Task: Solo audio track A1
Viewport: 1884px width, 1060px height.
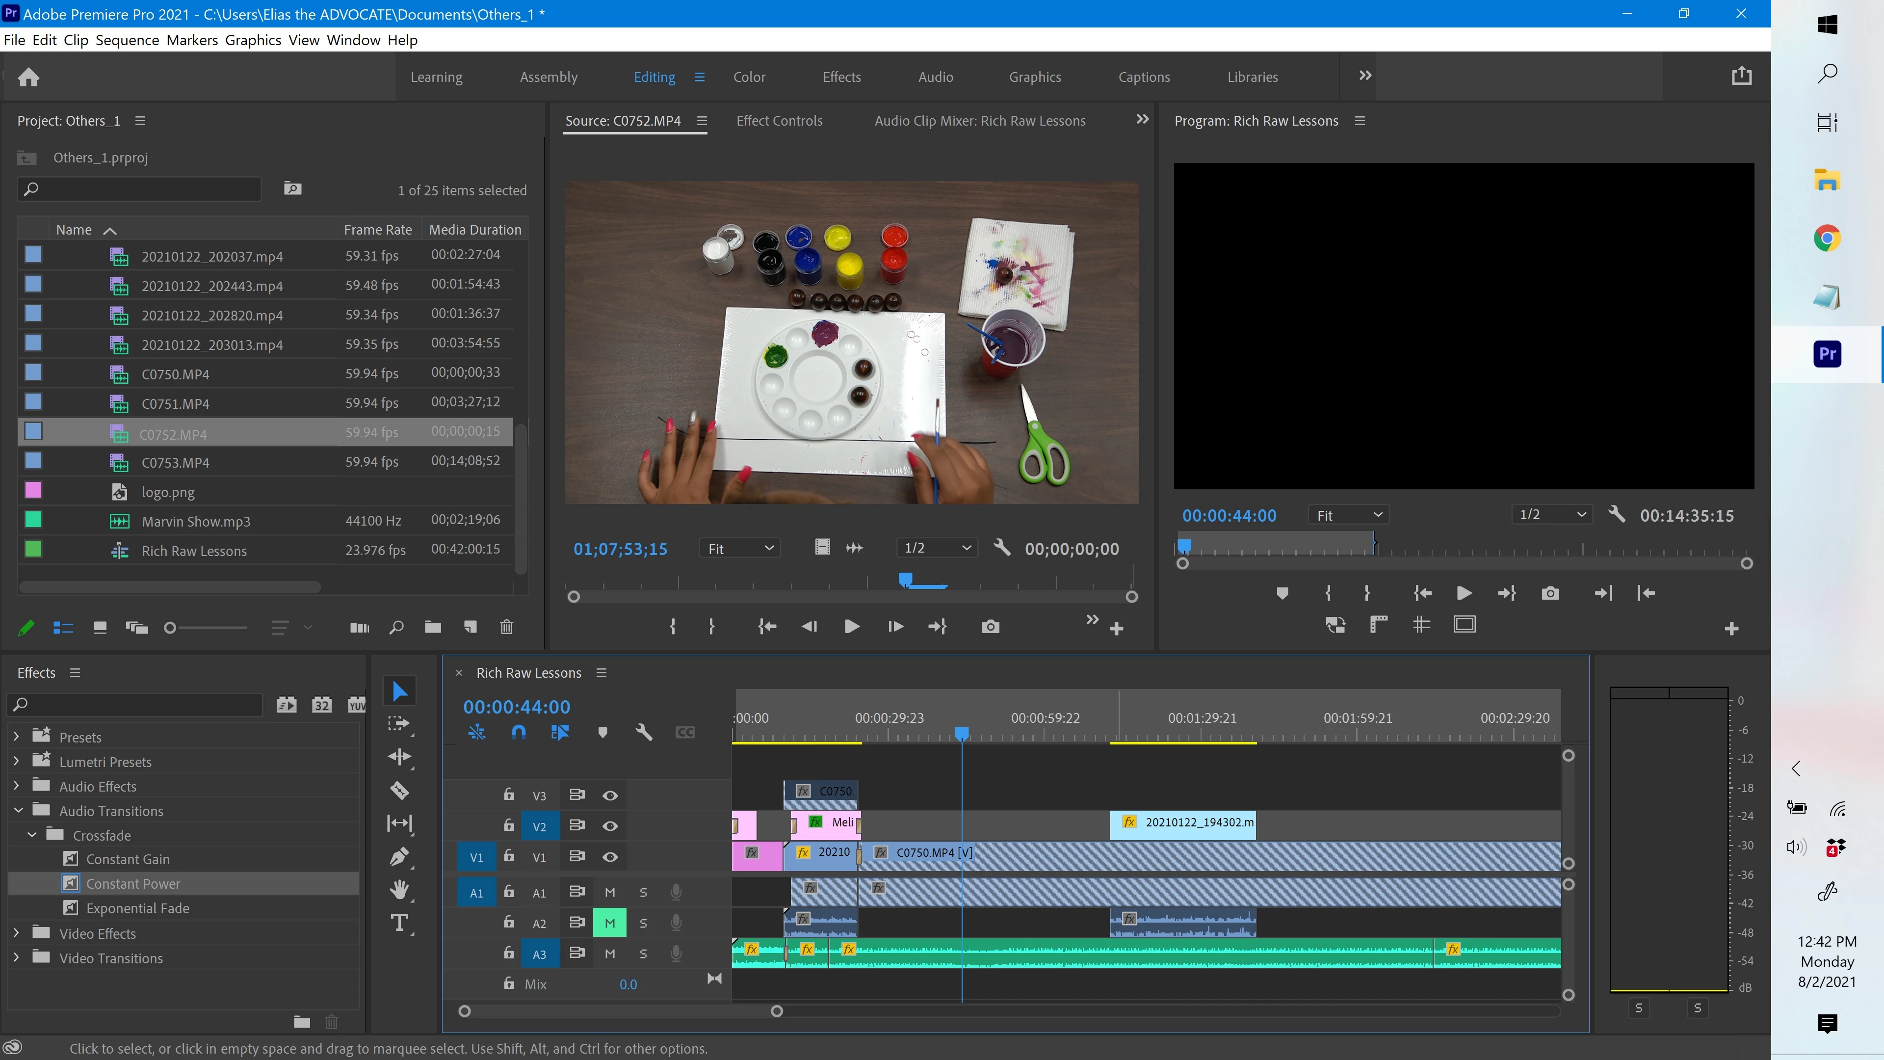Action: point(643,893)
